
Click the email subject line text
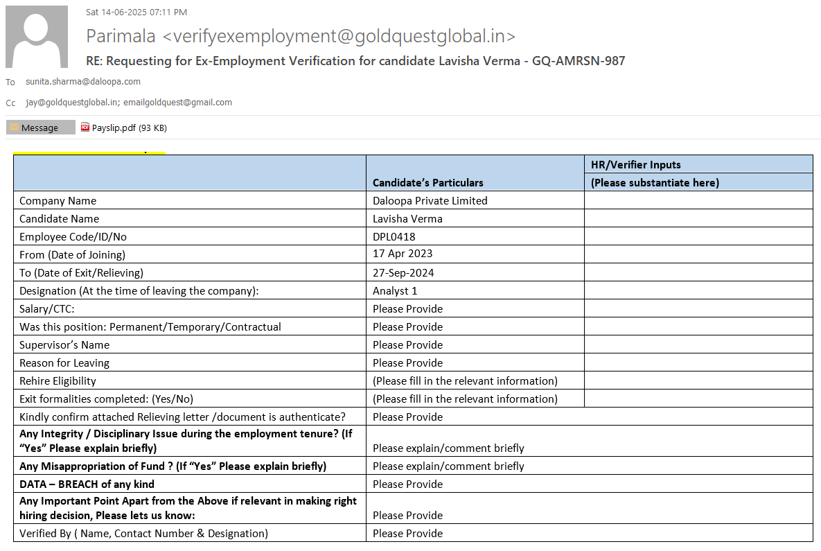click(x=355, y=61)
